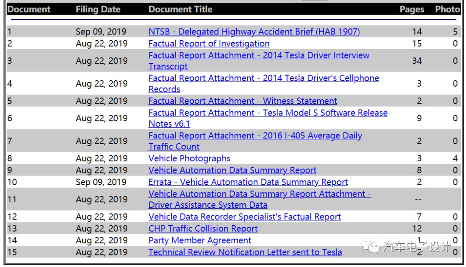Click document number 11 cell
Image resolution: width=466 pixels, height=267 pixels.
[x=12, y=199]
